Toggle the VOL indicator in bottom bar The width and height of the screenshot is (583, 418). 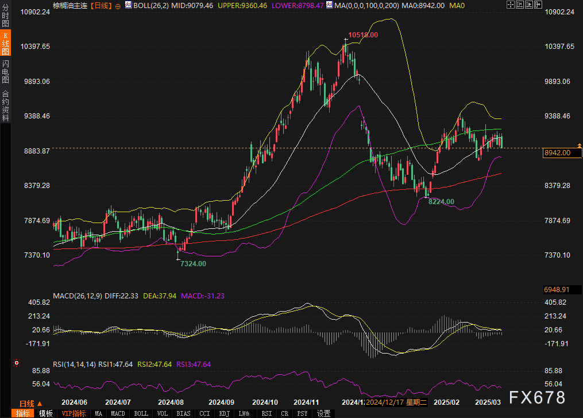click(x=163, y=413)
